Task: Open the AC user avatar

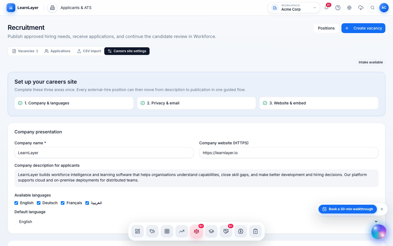Action: click(384, 8)
